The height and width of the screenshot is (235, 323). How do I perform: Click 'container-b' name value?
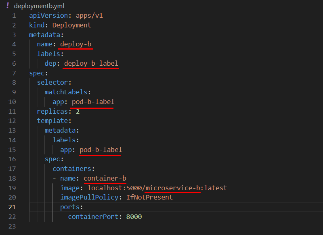click(105, 178)
